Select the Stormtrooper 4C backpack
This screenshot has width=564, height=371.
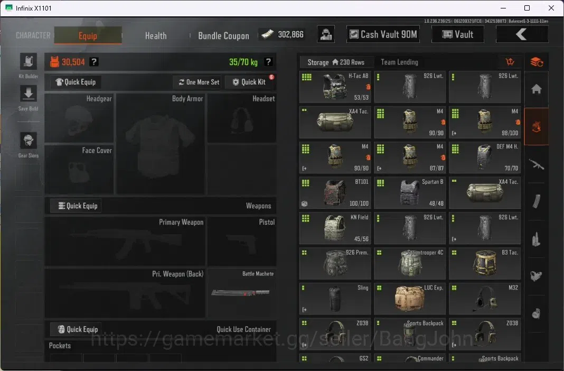tap(410, 263)
